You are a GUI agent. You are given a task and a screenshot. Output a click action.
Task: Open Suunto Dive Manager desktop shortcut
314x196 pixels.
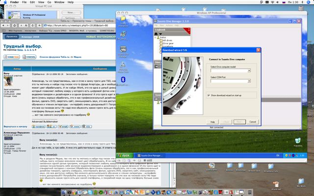point(123,51)
